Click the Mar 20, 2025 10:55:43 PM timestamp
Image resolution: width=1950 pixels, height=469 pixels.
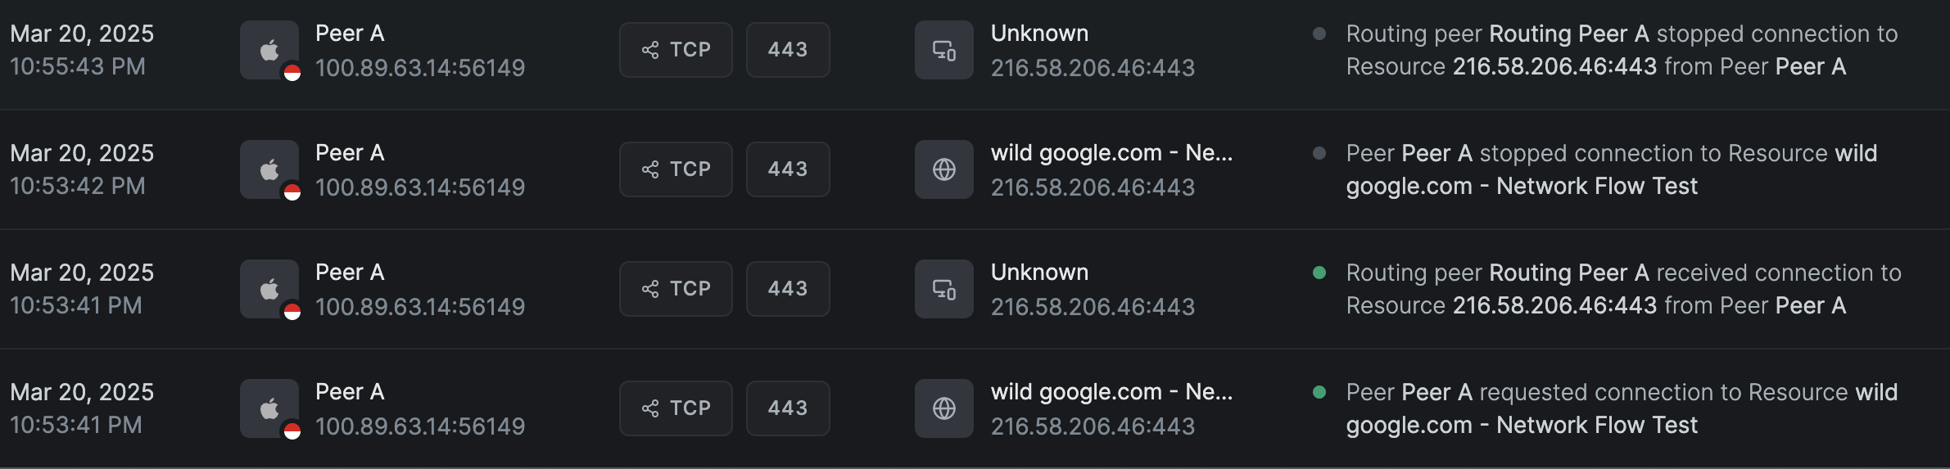pos(82,50)
